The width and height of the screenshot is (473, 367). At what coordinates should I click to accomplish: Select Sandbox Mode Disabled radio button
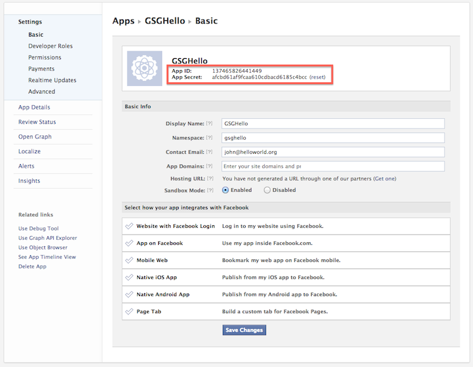tap(267, 190)
